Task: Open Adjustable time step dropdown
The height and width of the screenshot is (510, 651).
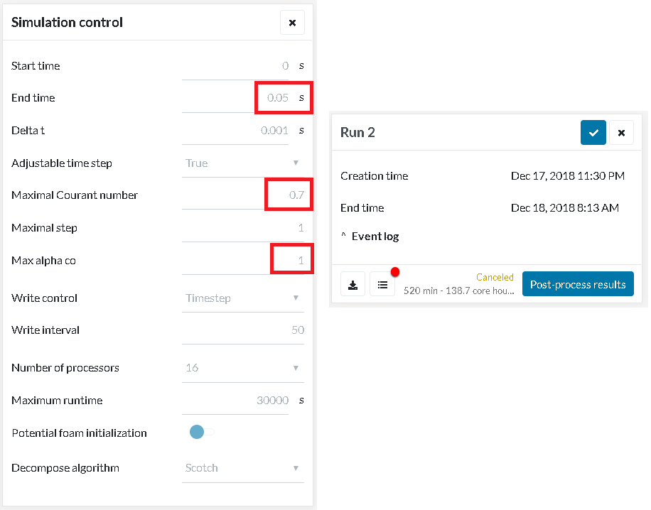Action: [242, 163]
